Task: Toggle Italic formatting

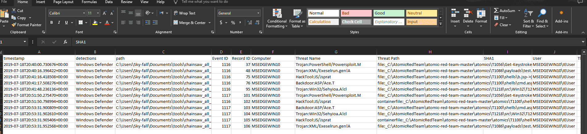Action: tap(59, 22)
